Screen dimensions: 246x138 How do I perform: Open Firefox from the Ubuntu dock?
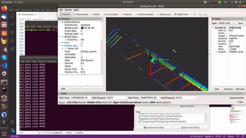[x=4, y=8]
